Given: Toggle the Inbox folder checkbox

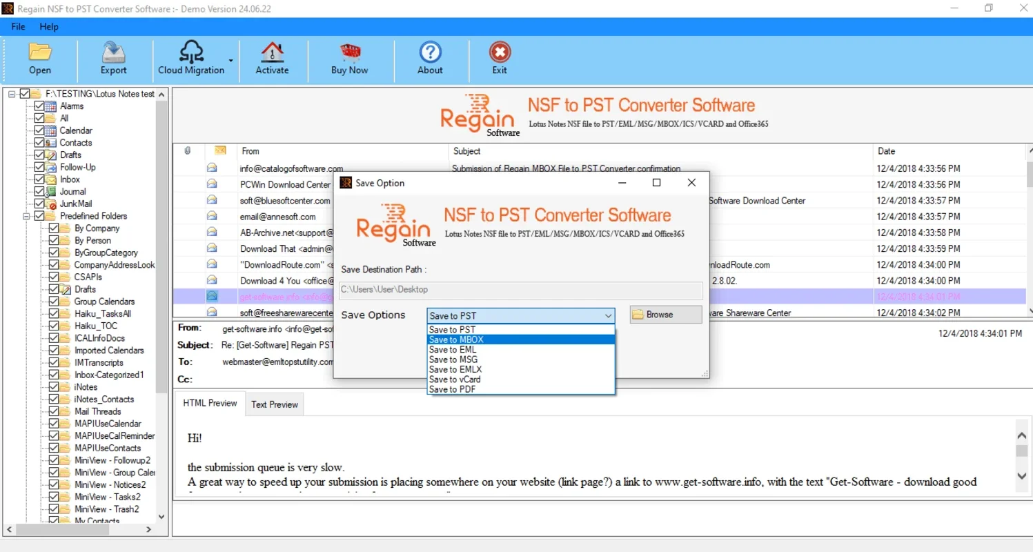Looking at the screenshot, I should tap(39, 179).
